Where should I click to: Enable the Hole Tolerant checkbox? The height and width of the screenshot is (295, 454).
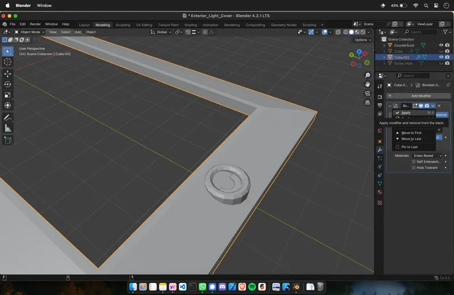(x=413, y=168)
